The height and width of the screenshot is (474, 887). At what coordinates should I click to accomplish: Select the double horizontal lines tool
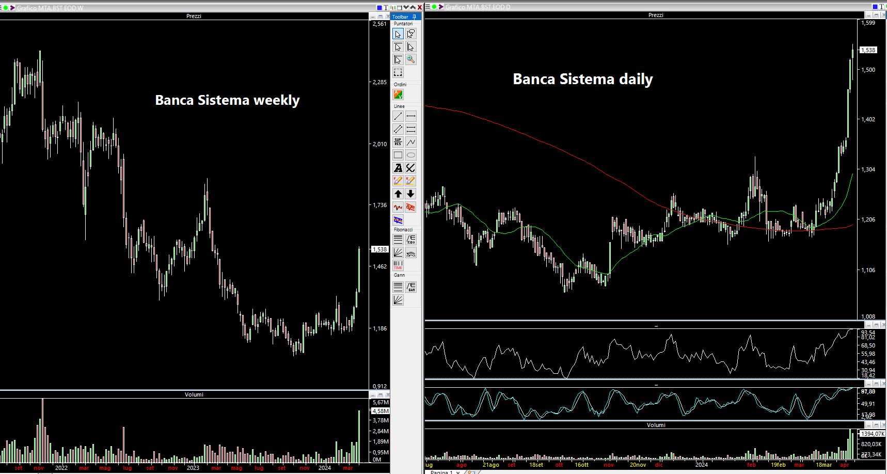(410, 129)
